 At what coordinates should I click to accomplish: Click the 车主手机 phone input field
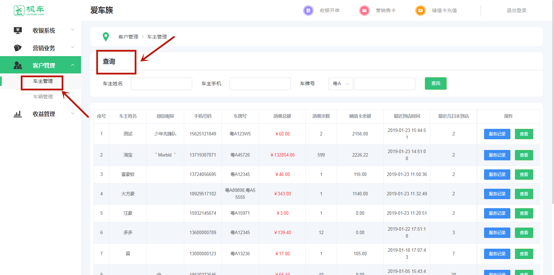click(260, 84)
